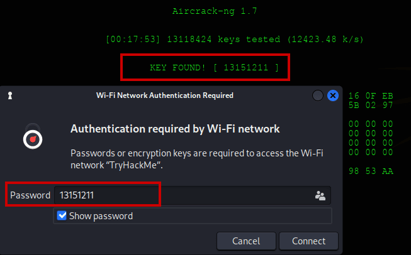The image size is (411, 255).
Task: Click the 'Aircrack-ng 1.7' title in terminal
Action: pos(214,11)
